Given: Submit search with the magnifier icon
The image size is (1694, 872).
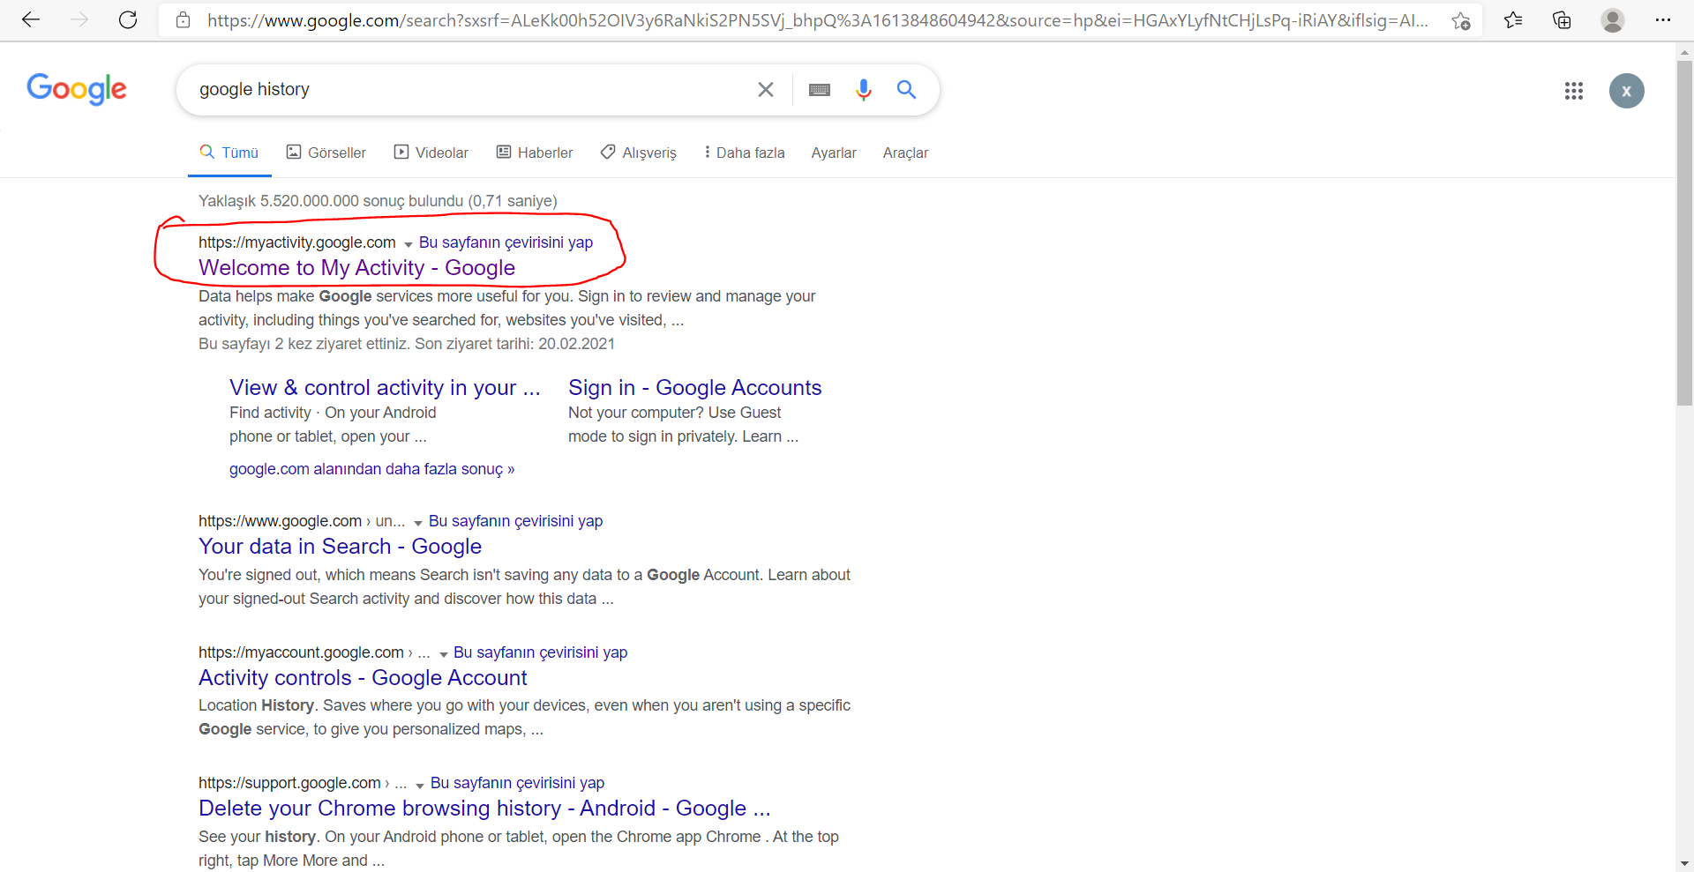Looking at the screenshot, I should pos(906,89).
